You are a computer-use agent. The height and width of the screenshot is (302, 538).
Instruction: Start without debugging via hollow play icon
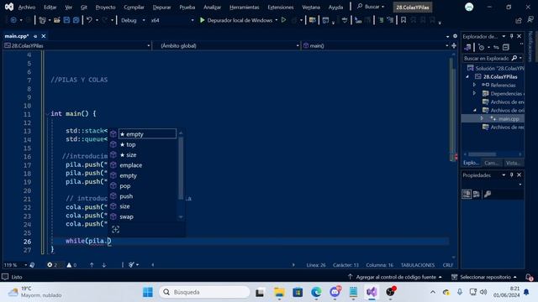click(x=284, y=20)
